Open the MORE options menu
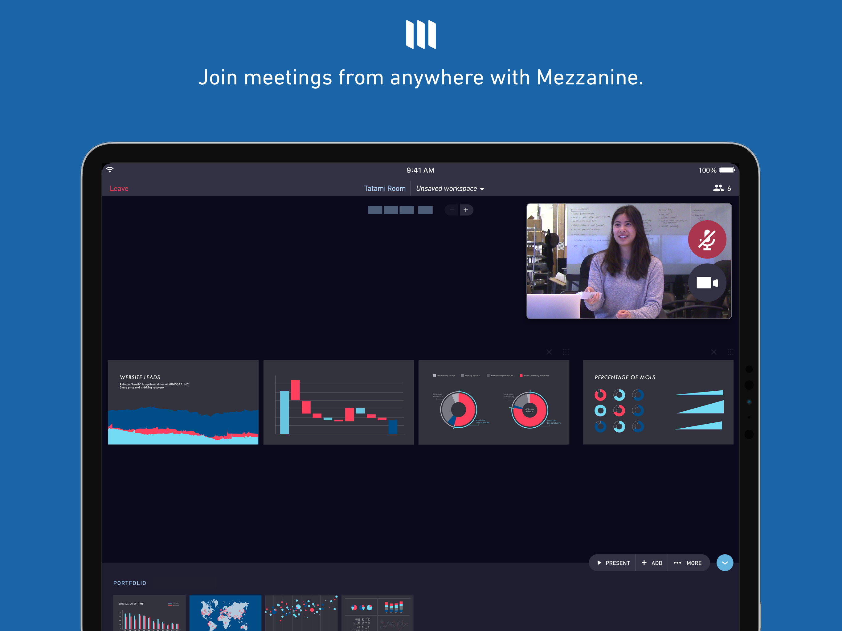 pyautogui.click(x=688, y=563)
